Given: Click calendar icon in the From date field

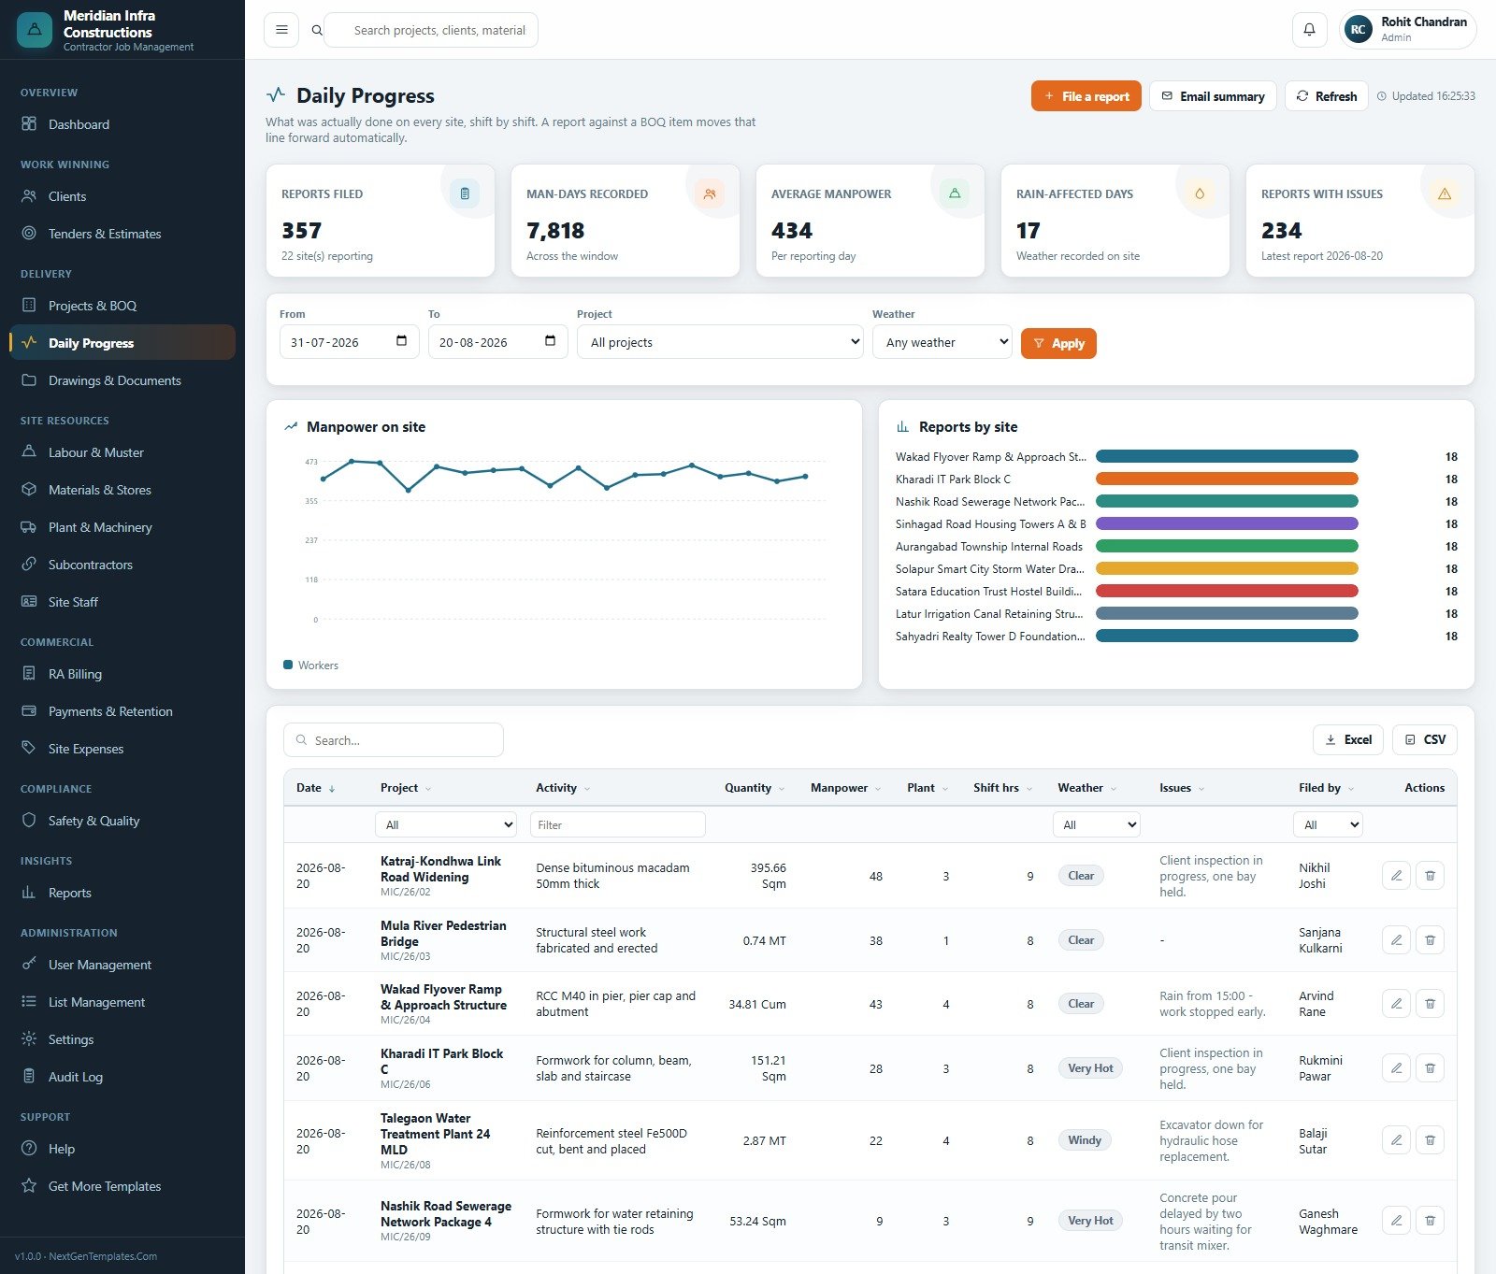Looking at the screenshot, I should coord(401,341).
